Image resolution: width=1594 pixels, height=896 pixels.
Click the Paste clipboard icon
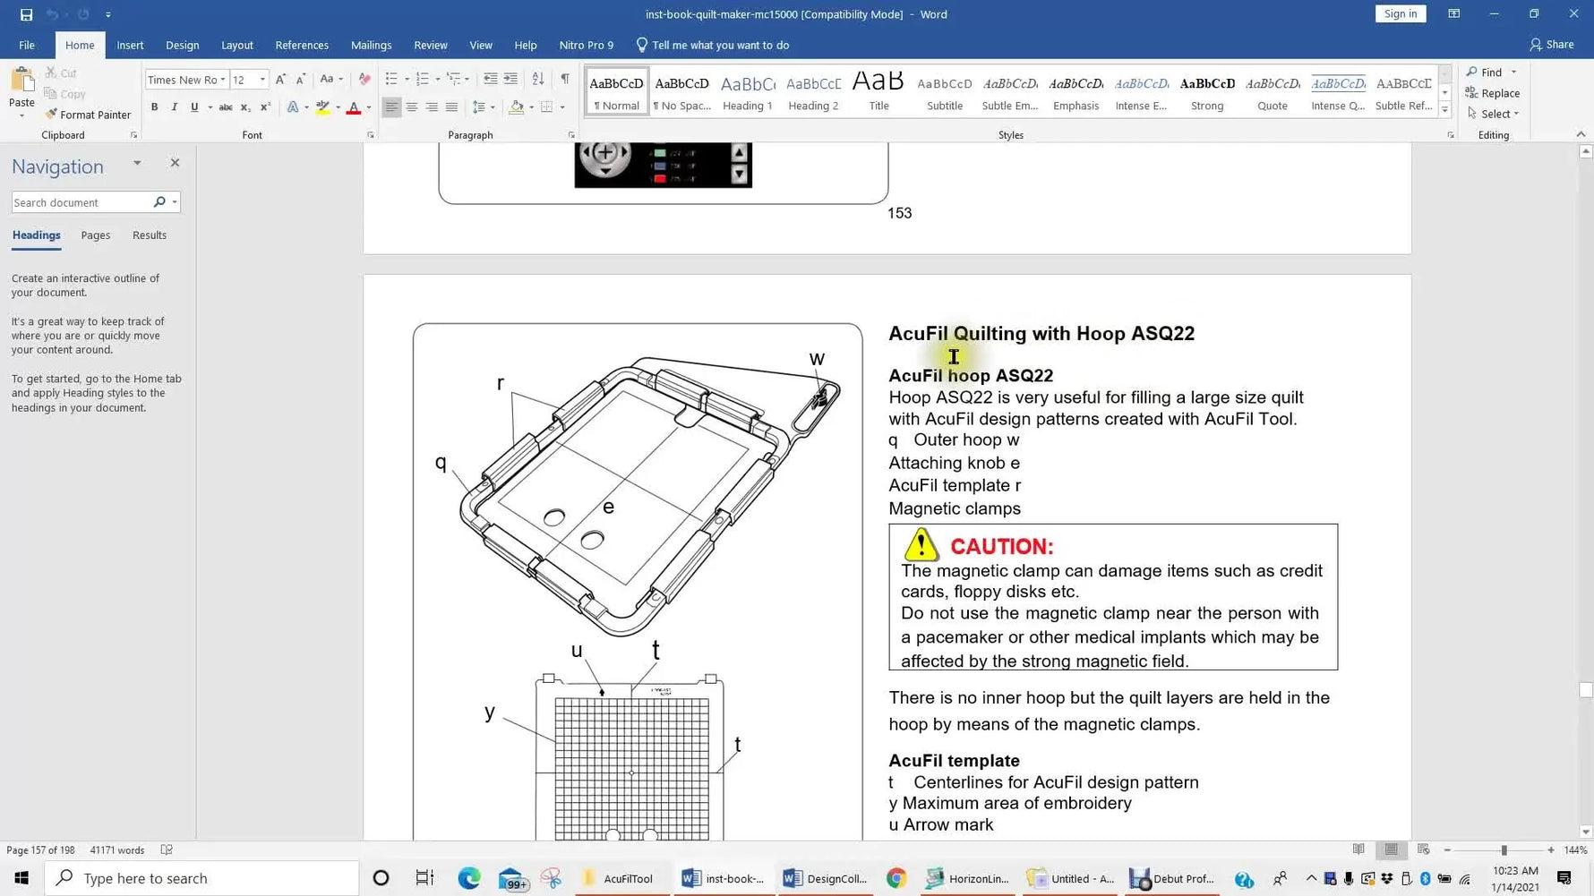click(21, 81)
